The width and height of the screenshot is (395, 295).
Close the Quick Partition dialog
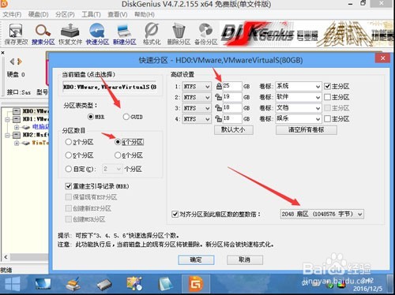pyautogui.click(x=382, y=58)
